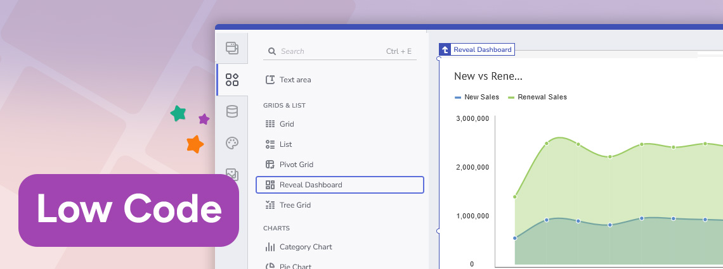Click the Reveal Dashboard selection label
The height and width of the screenshot is (269, 723).
(482, 49)
